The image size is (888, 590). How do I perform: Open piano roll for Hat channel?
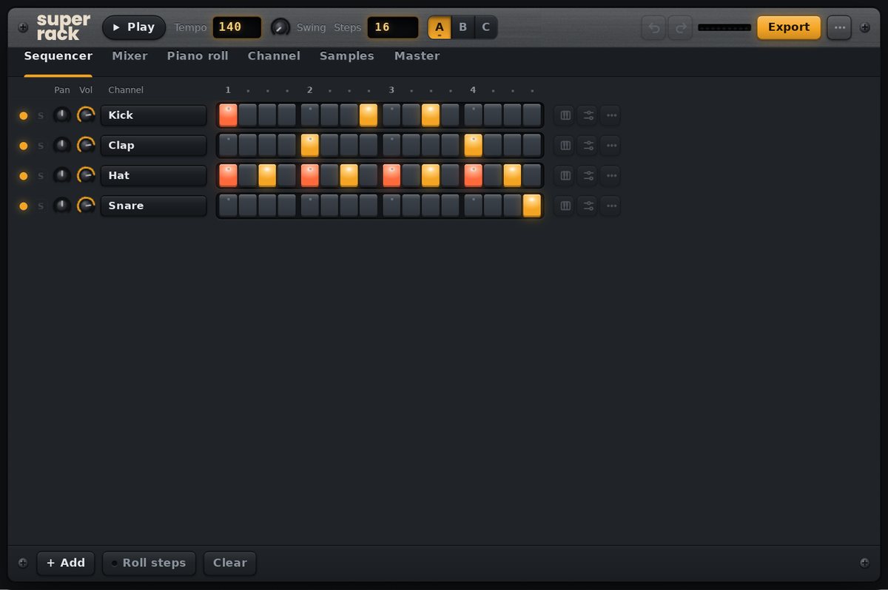click(x=565, y=176)
